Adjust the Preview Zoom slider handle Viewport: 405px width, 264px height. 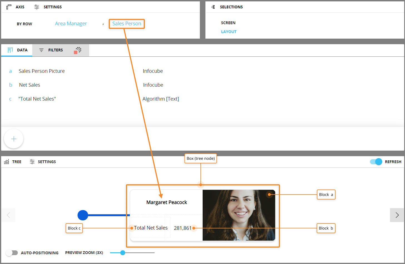coord(123,253)
